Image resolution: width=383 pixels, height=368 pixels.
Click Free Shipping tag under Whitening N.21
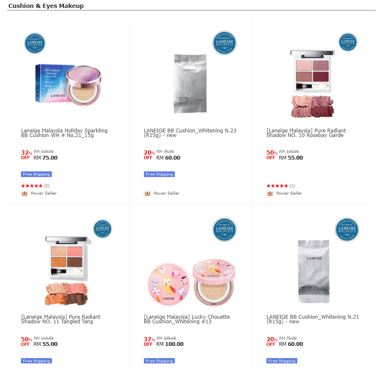point(282,360)
